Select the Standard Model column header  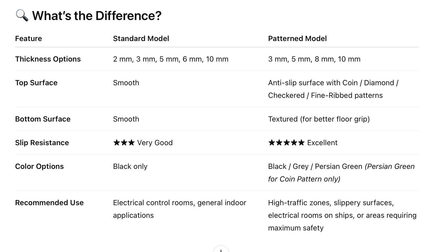pos(141,38)
